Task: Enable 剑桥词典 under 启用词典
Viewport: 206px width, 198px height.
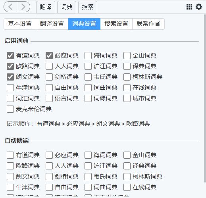Action: 49,77
